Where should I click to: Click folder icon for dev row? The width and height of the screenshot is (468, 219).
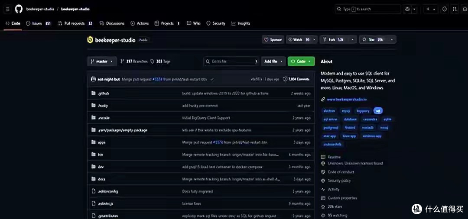tap(94, 167)
